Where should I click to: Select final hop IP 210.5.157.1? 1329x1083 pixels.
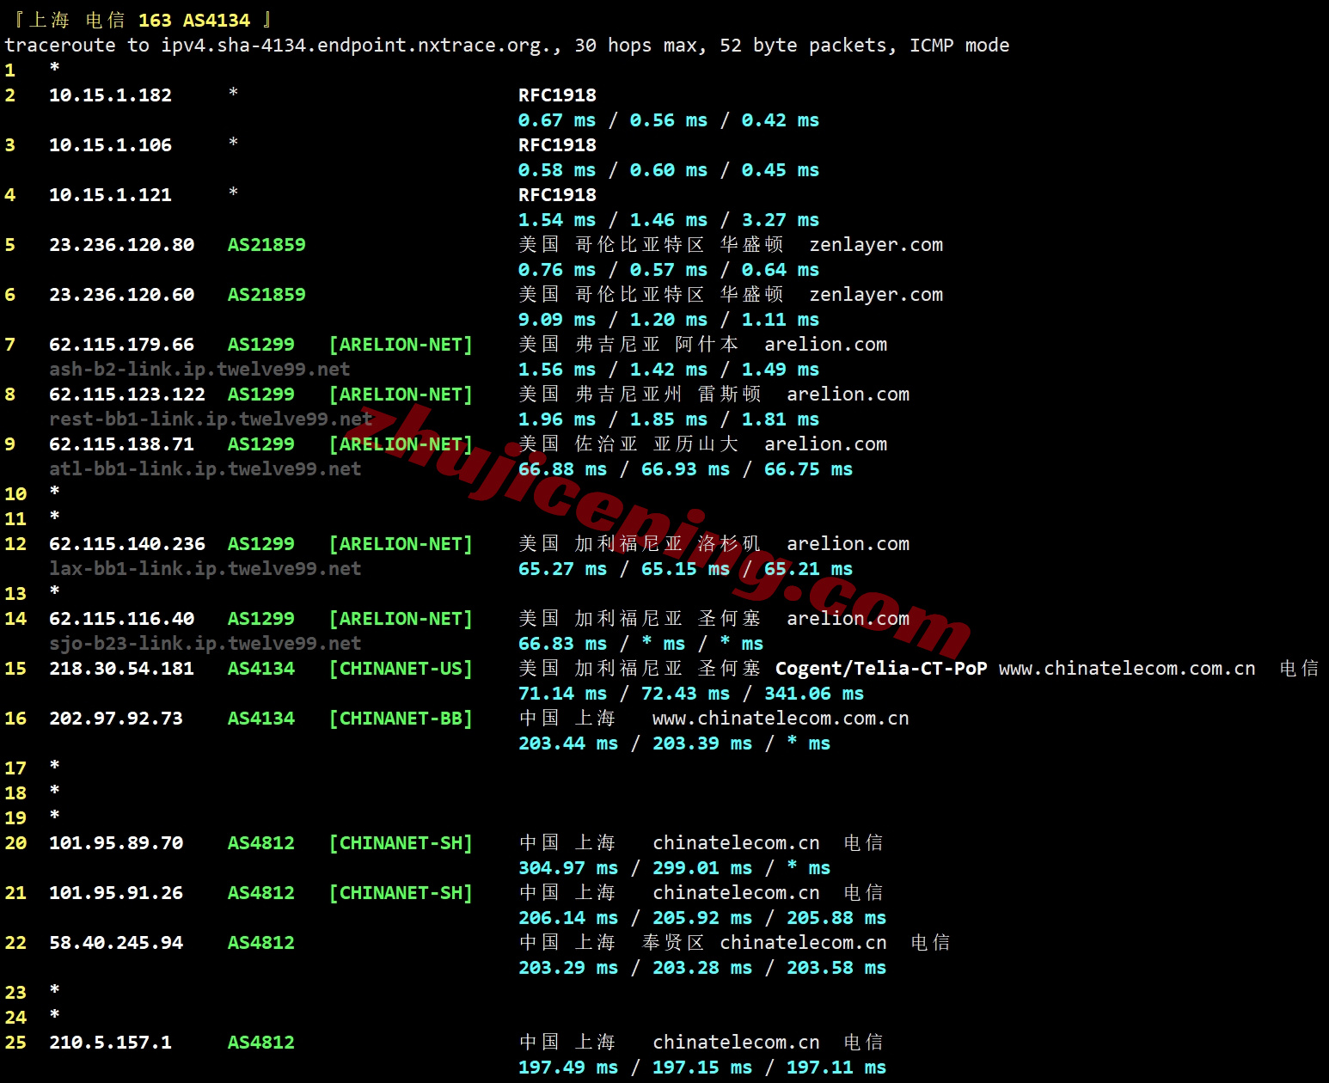click(110, 1043)
